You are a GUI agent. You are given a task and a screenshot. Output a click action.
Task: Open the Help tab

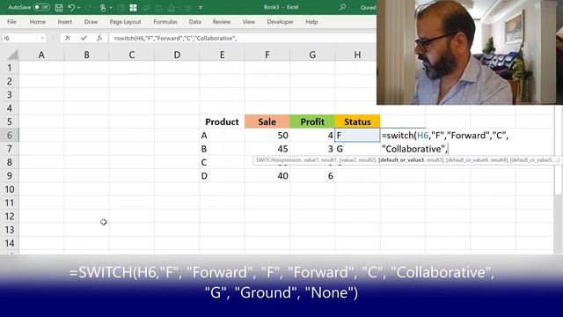[x=311, y=22]
